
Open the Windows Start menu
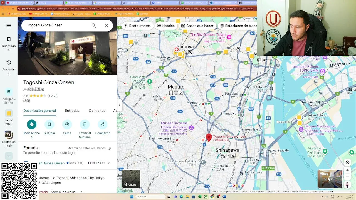point(132,197)
